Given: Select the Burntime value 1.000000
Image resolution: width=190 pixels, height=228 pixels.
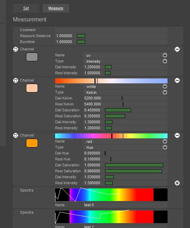Looking at the screenshot, I should 64,42.
